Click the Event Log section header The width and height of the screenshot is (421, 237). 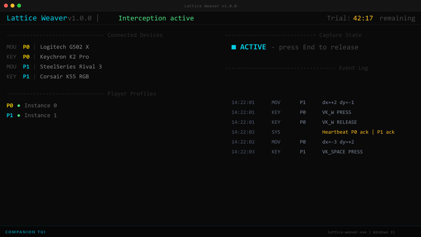tap(354, 68)
